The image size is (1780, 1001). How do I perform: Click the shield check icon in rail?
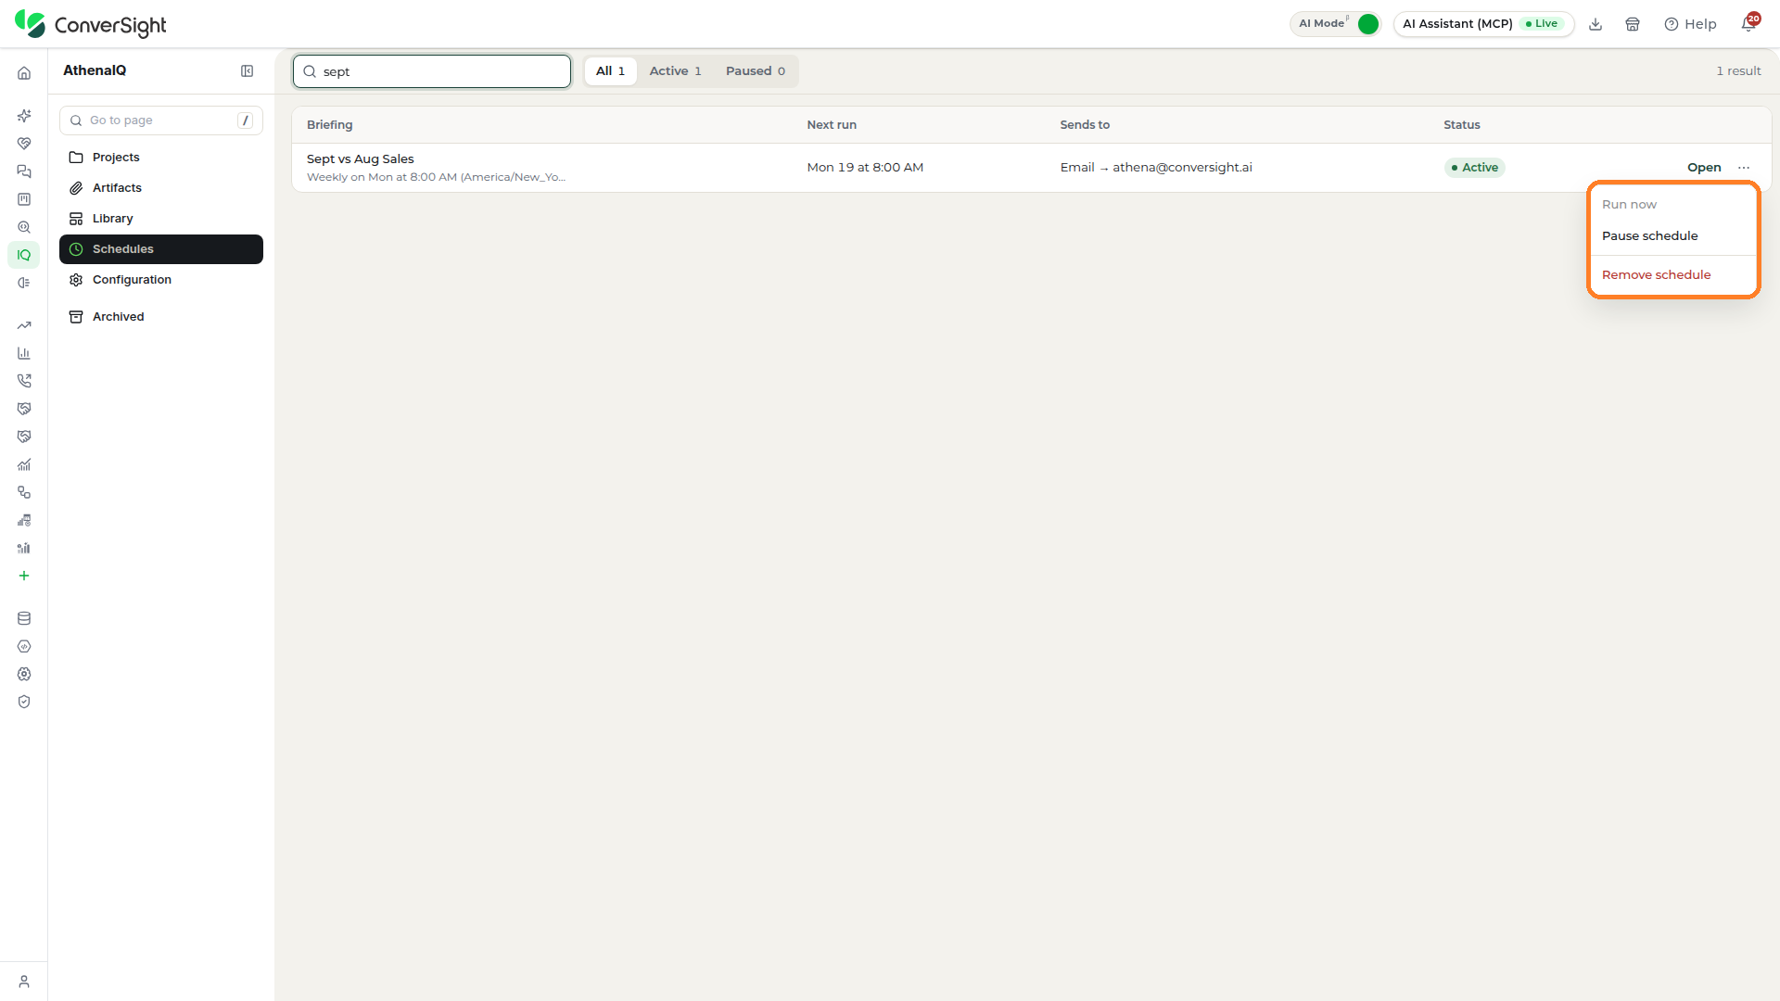(24, 702)
